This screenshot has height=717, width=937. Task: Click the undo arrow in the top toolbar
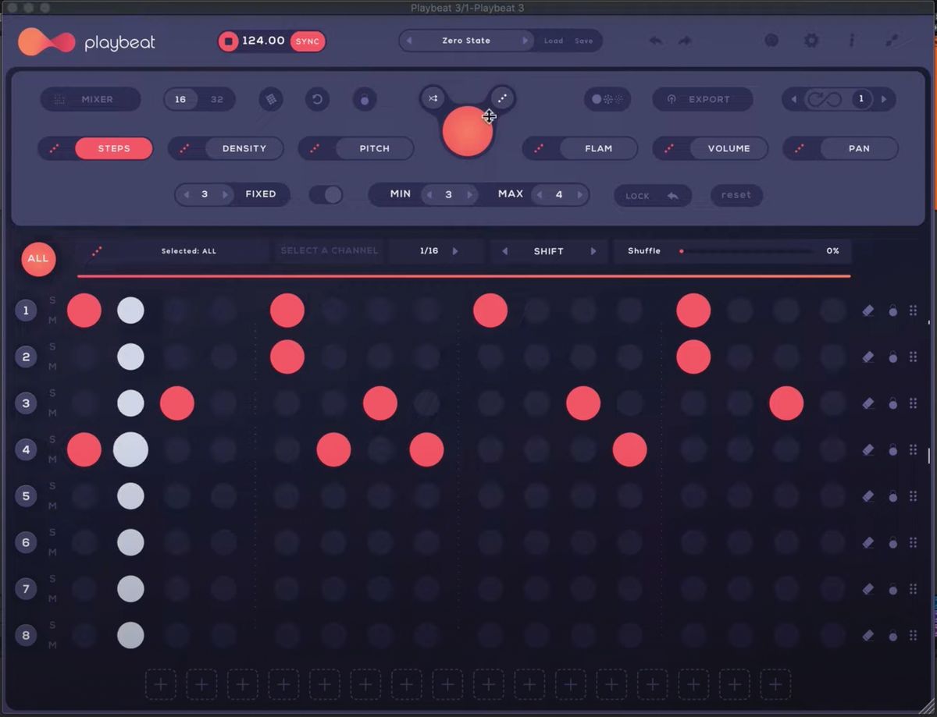(x=655, y=40)
